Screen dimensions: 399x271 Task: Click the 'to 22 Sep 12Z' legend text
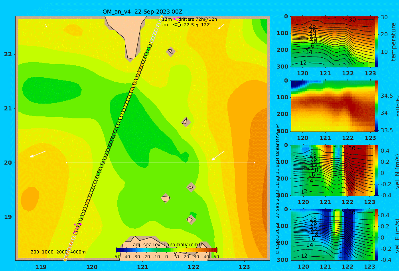194,25
